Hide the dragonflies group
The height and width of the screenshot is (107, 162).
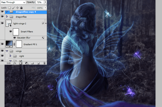tap(2, 16)
